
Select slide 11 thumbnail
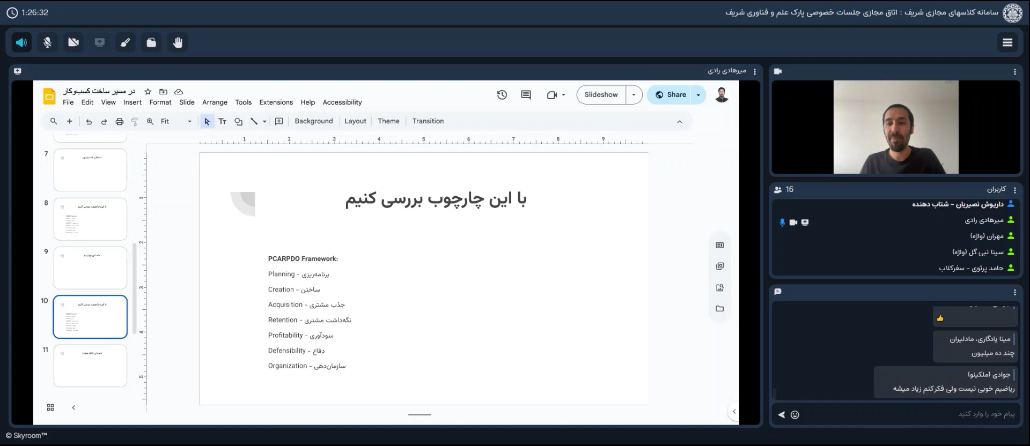tap(90, 366)
